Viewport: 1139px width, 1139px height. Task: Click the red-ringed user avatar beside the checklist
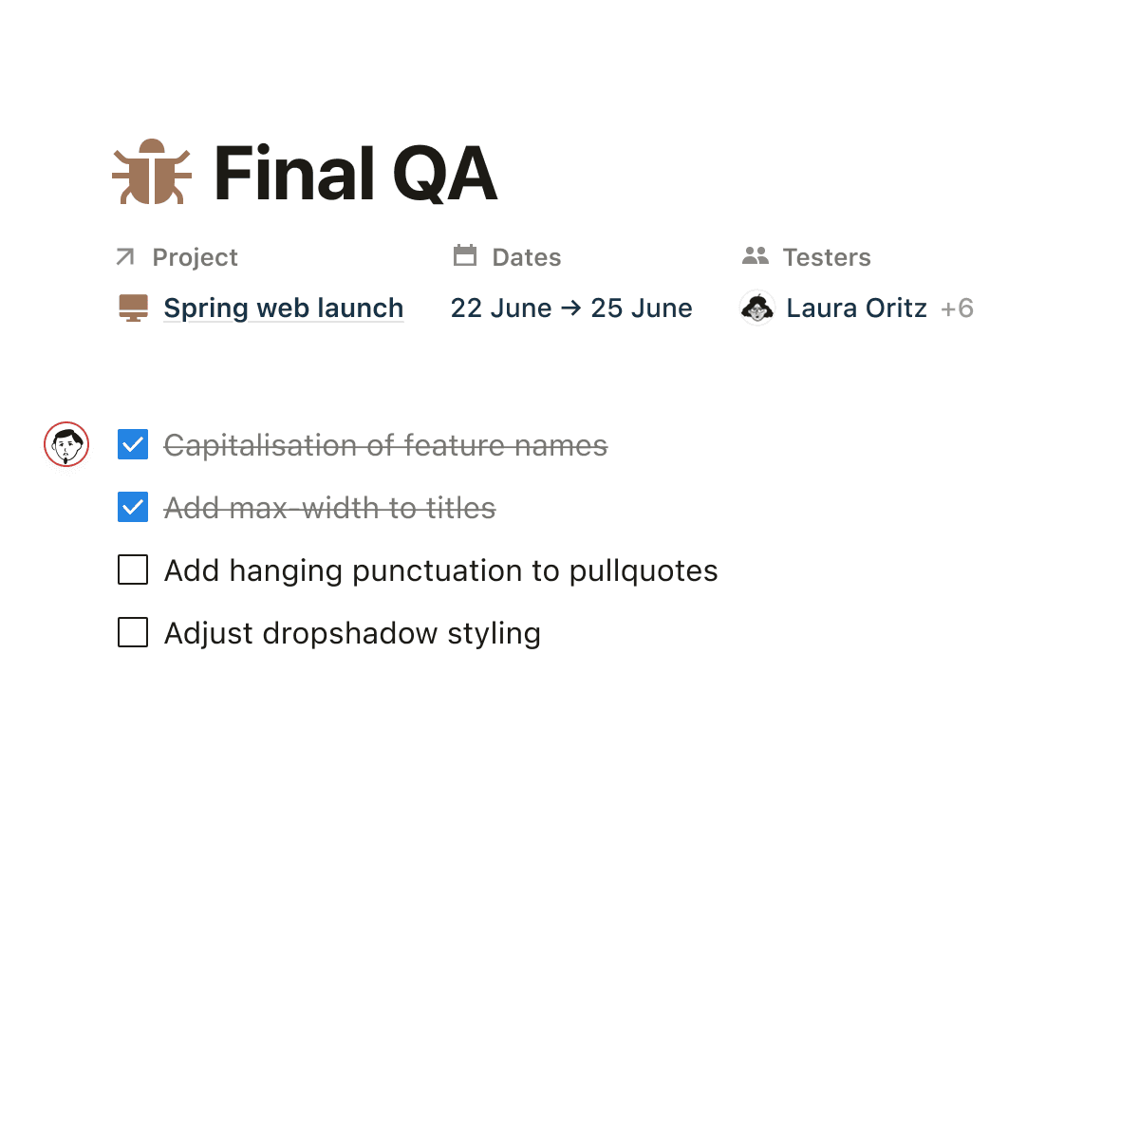66,444
